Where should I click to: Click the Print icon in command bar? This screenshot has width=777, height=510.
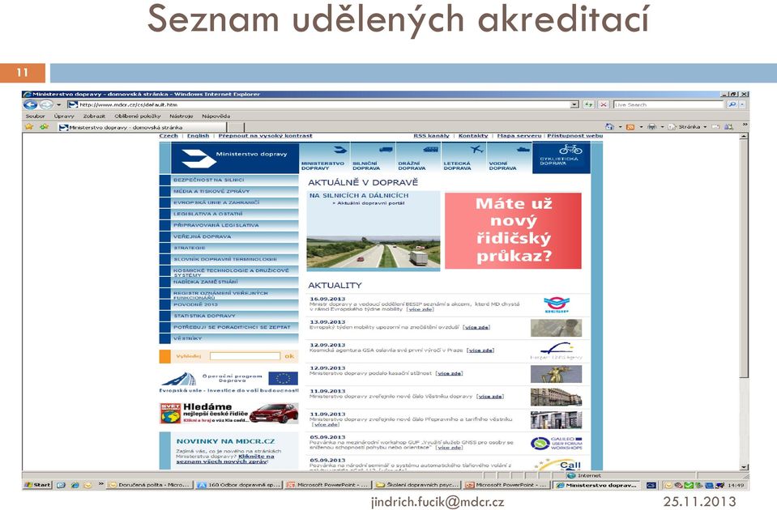652,127
